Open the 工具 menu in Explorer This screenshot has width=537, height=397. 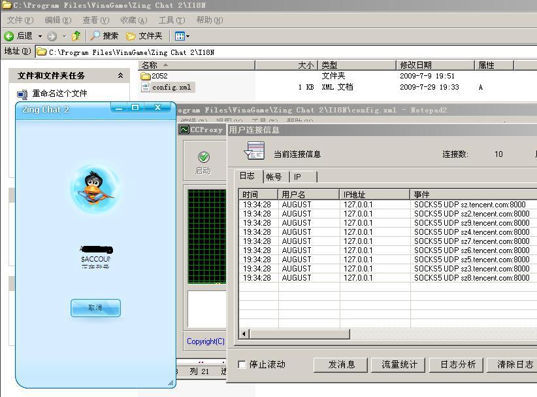pyautogui.click(x=171, y=20)
